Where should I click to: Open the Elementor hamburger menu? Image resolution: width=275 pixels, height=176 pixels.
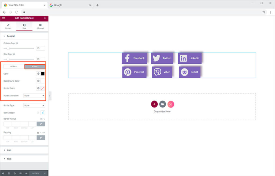[3, 18]
